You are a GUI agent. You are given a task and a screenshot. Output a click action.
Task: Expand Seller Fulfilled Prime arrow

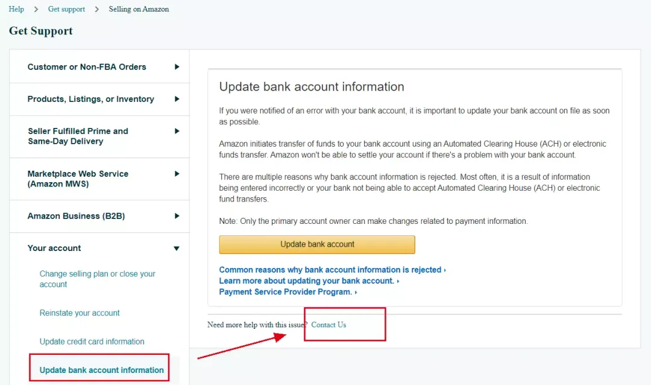177,131
